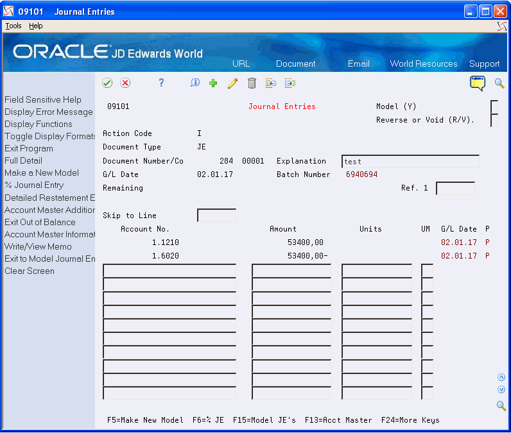Click the pencil Change icon
511x433 pixels.
coord(232,83)
